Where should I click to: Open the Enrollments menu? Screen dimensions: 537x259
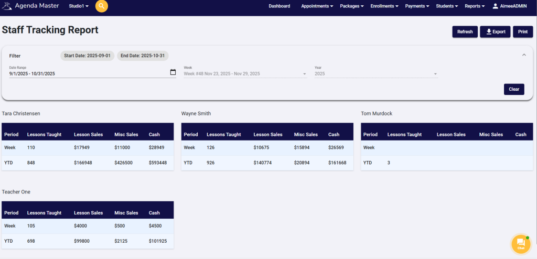click(384, 6)
